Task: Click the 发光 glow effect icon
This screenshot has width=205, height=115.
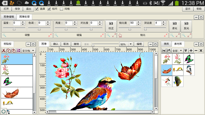Action: tap(186, 26)
